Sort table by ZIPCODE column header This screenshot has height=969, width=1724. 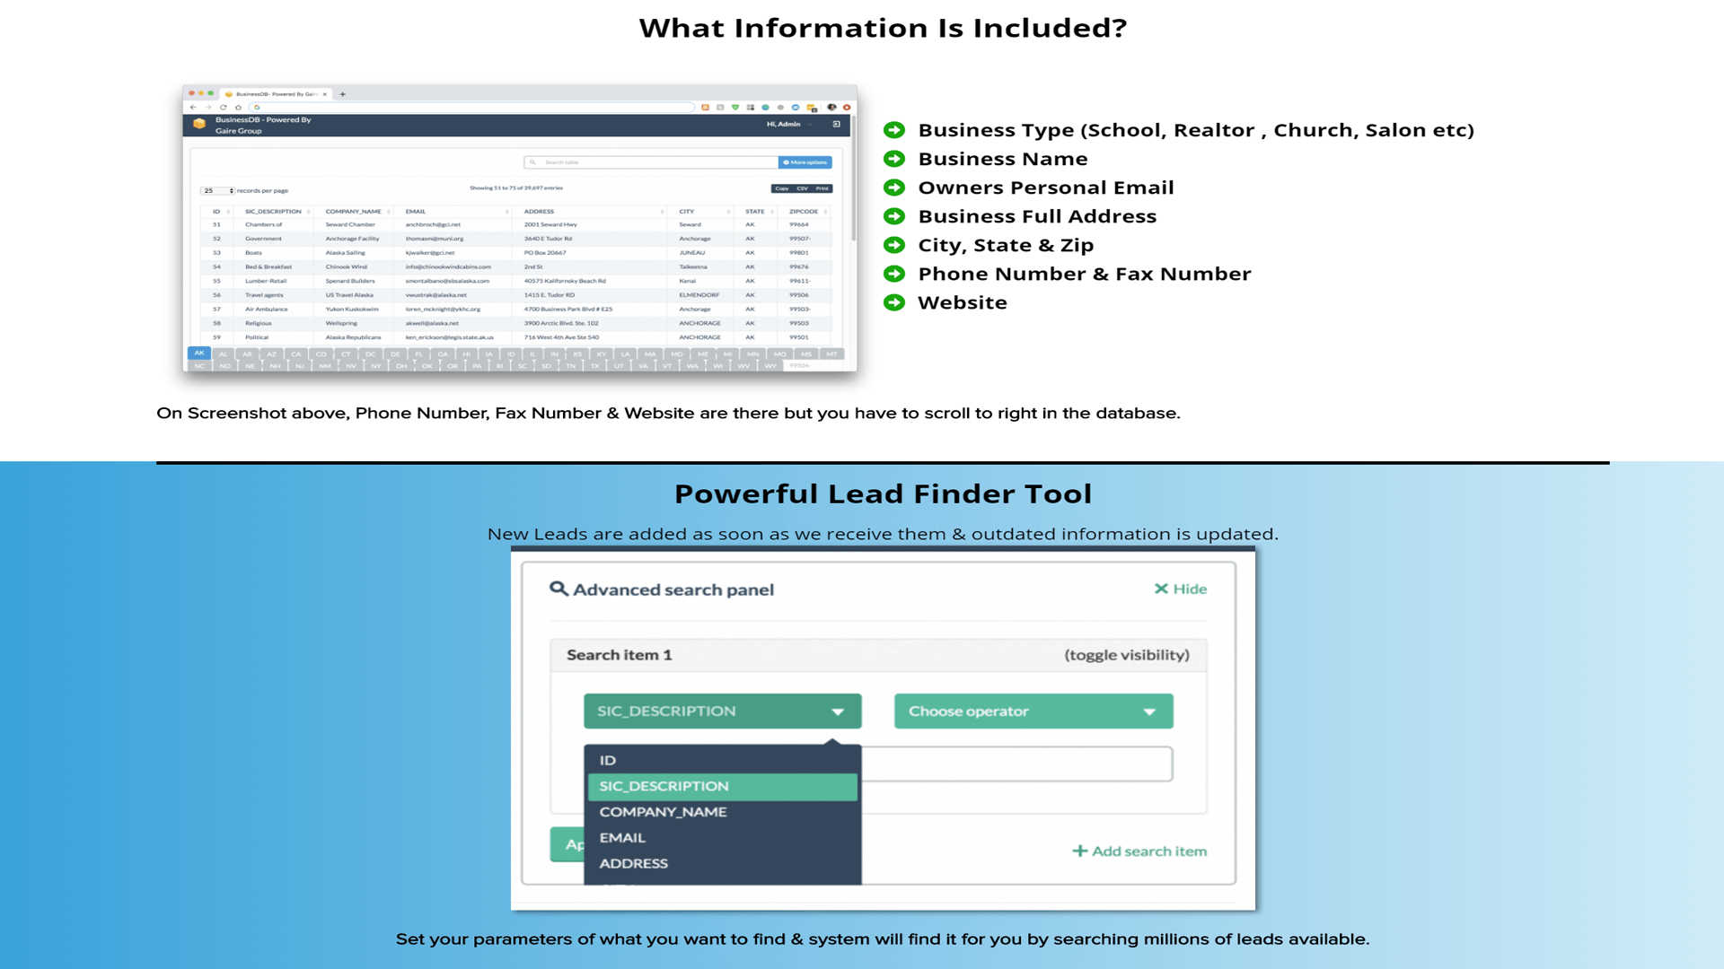[804, 212]
